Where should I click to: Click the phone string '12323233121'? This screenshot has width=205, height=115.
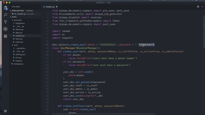pyautogui.click(x=108, y=45)
